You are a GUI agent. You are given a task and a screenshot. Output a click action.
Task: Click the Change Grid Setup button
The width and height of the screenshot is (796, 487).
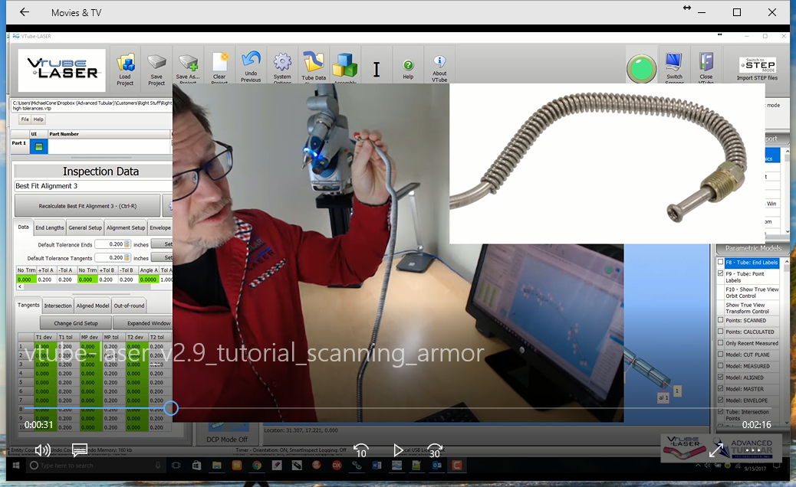click(76, 323)
